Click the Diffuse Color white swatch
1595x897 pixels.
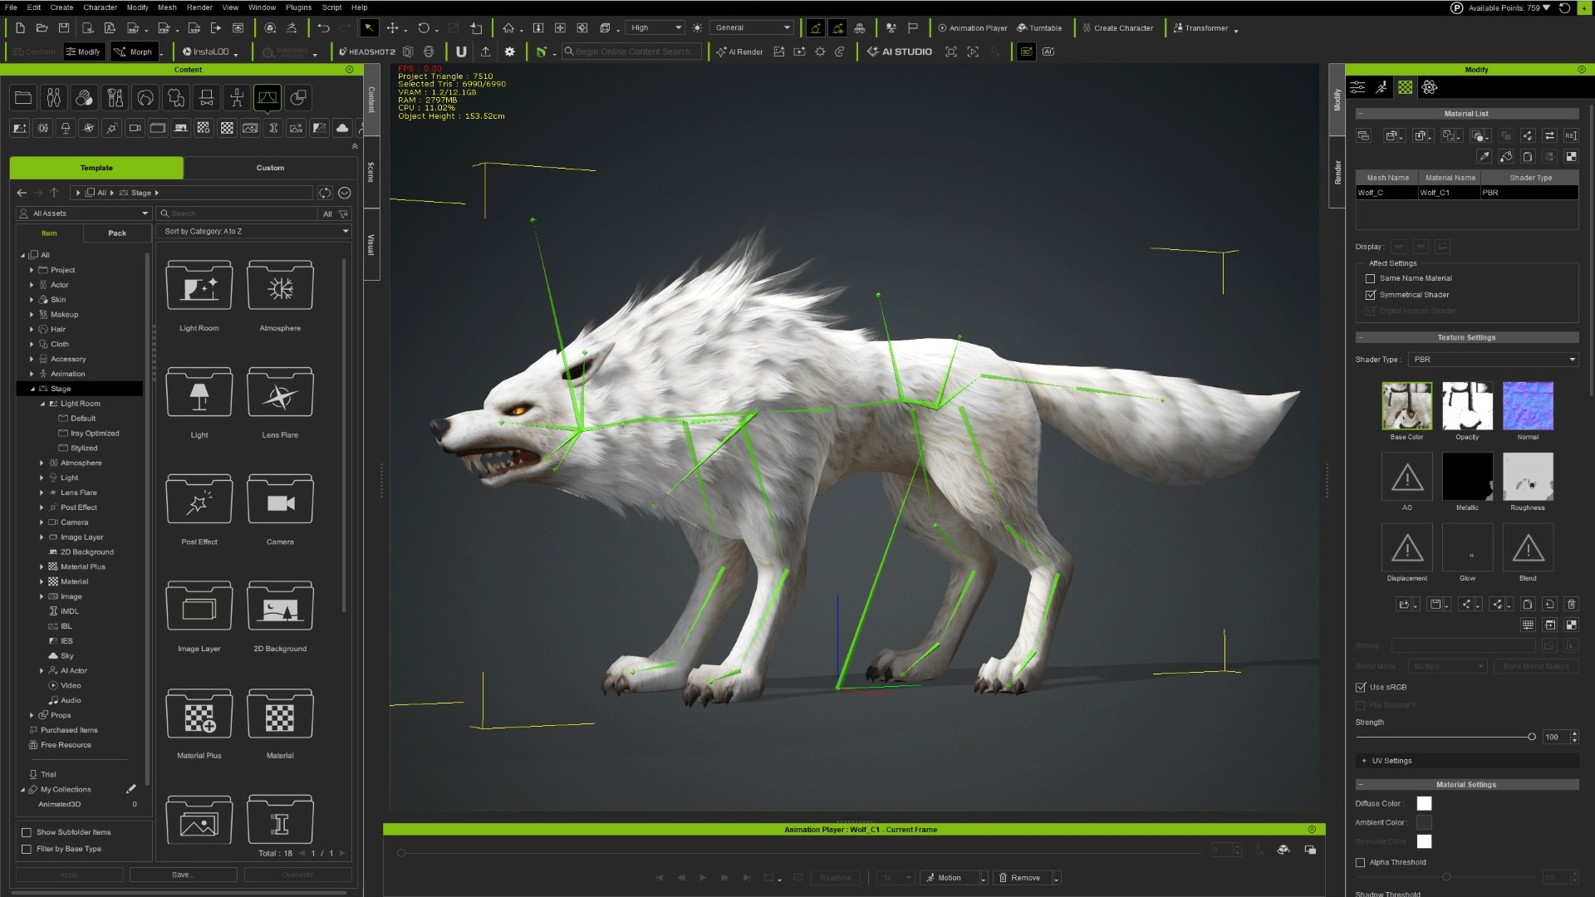click(x=1424, y=803)
